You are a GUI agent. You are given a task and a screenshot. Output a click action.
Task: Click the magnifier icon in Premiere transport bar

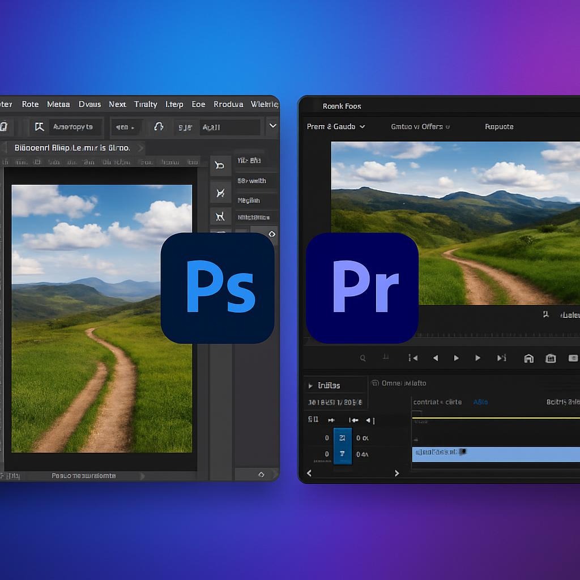(x=363, y=358)
